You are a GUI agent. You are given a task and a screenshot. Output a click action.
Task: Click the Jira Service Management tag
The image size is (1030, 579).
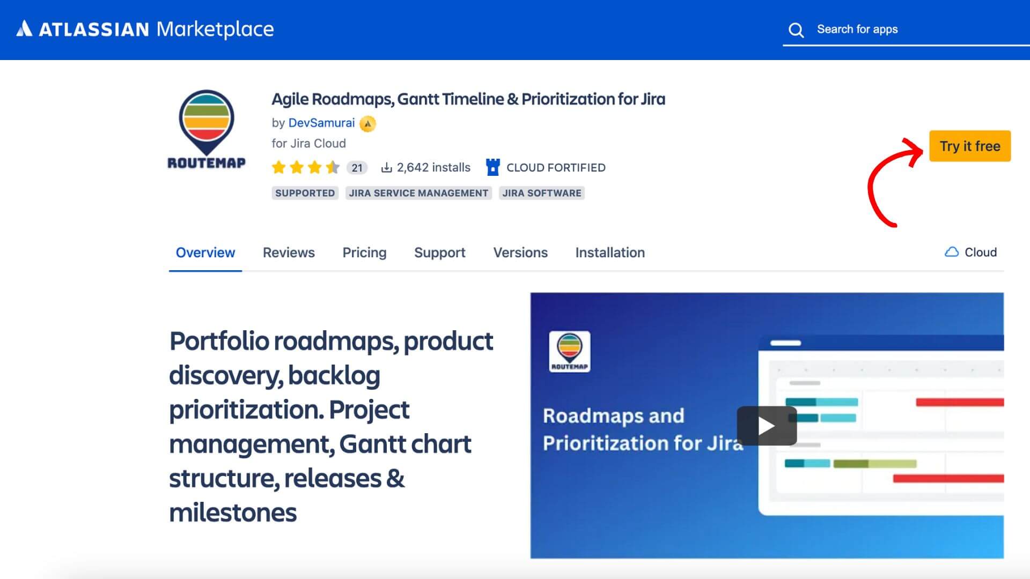click(418, 193)
